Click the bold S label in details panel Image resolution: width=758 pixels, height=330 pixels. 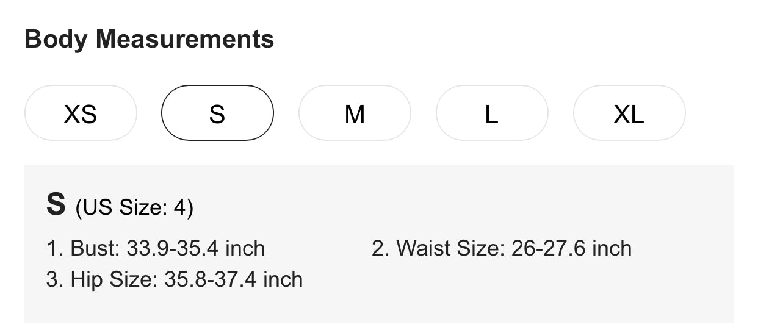tap(56, 205)
